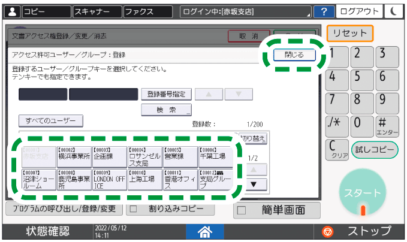The height and width of the screenshot is (242, 407).
Task: Select user key 横浜事業所
Action: pyautogui.click(x=74, y=157)
